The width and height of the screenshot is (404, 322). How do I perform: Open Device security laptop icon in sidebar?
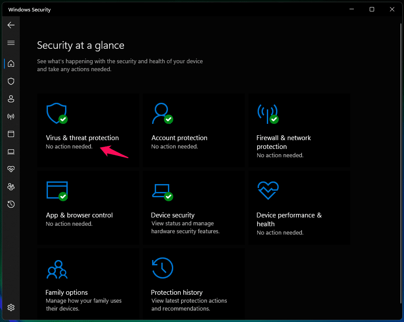pos(11,152)
